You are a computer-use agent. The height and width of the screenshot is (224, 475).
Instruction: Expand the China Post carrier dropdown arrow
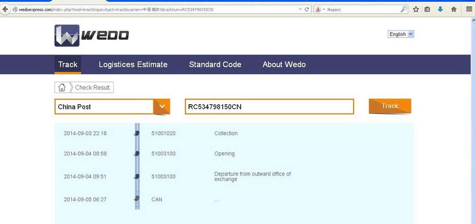[x=161, y=107]
